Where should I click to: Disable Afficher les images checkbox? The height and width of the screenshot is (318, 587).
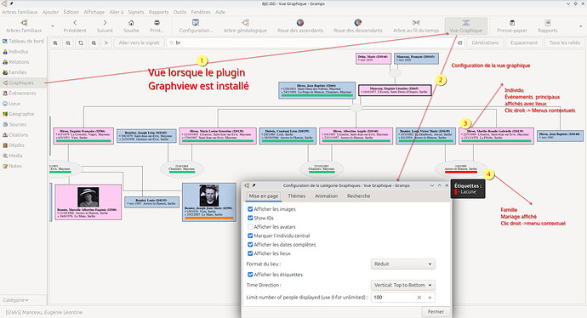tap(250, 209)
